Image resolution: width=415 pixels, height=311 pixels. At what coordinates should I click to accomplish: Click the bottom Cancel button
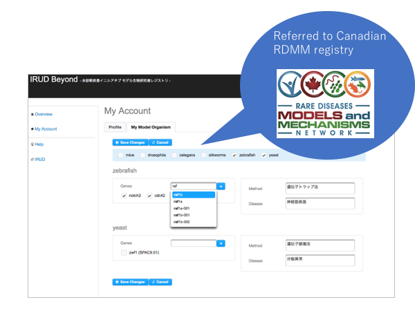160,282
